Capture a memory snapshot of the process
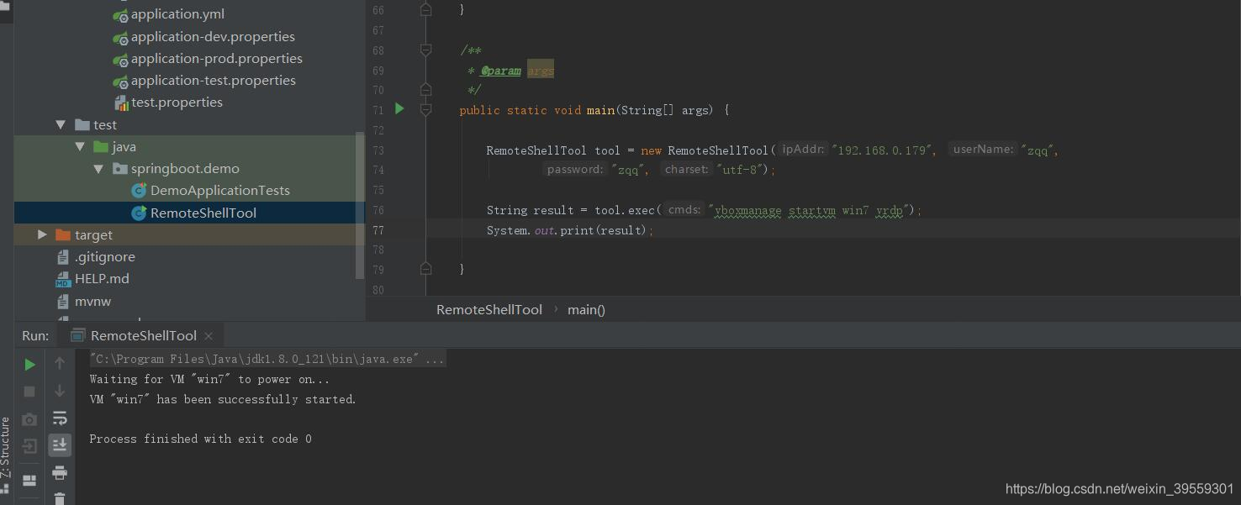Viewport: 1241px width, 505px height. coord(29,418)
